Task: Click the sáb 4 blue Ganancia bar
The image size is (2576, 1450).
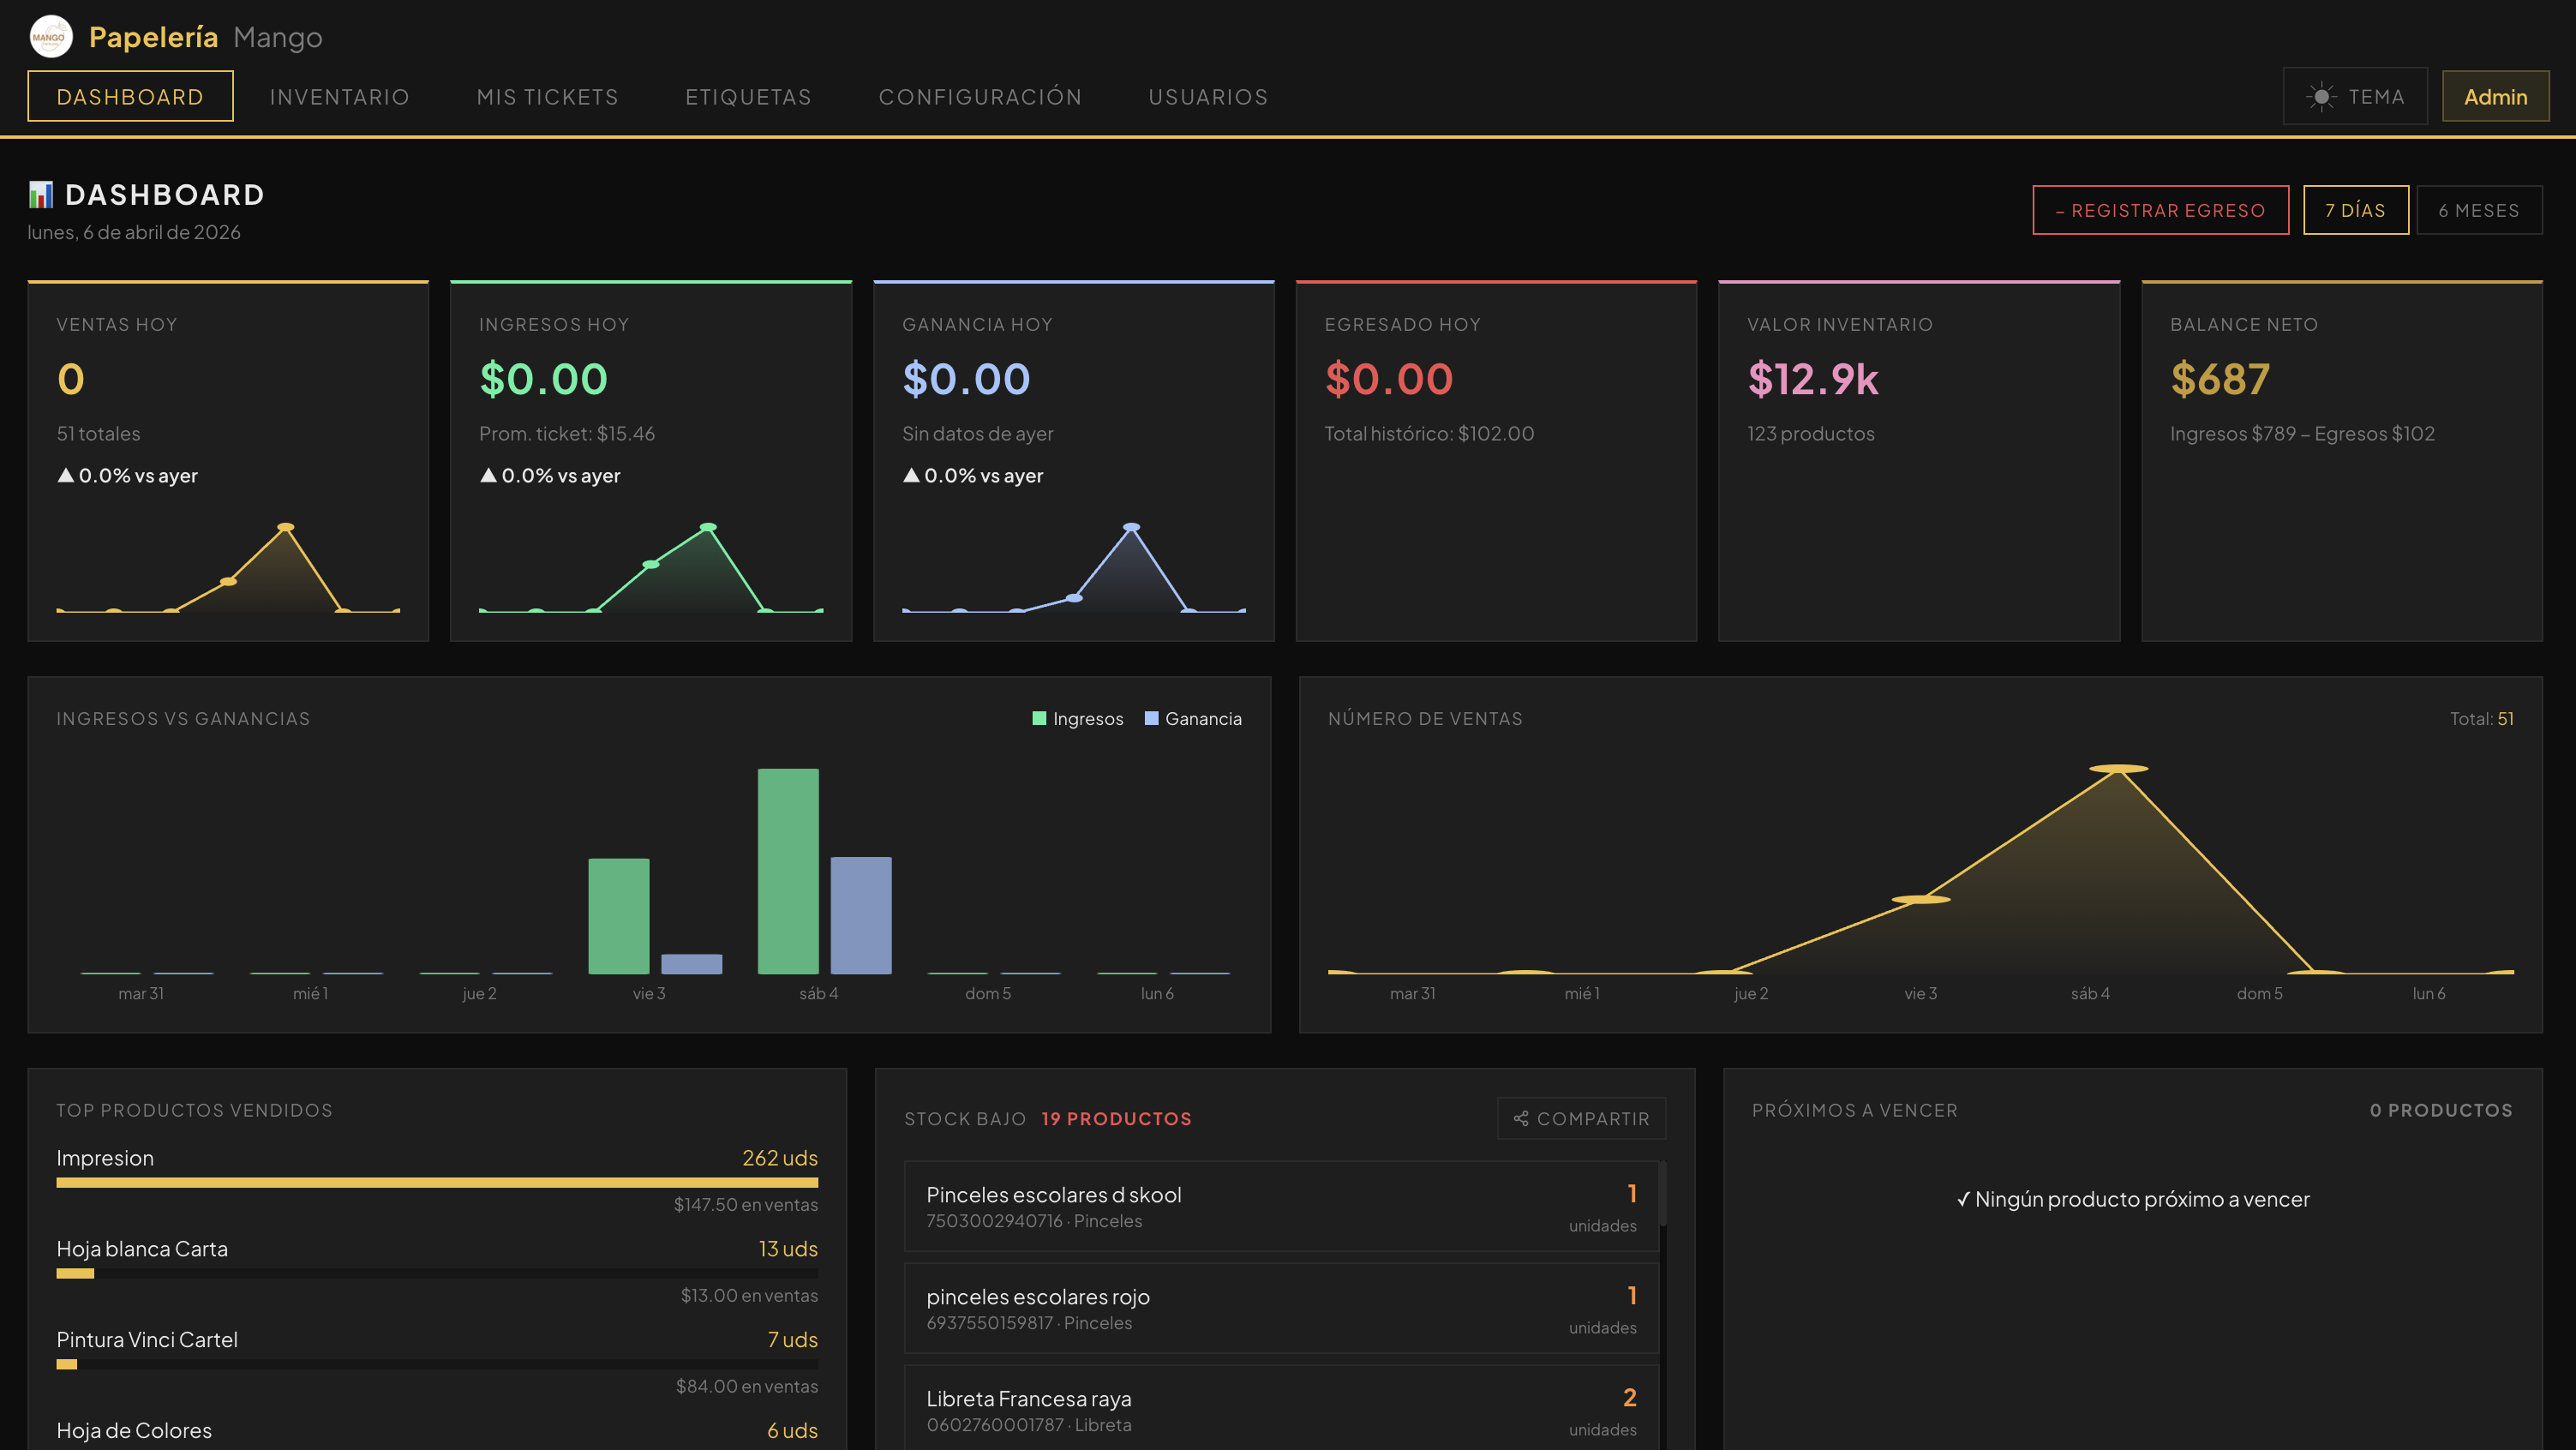Action: point(860,915)
